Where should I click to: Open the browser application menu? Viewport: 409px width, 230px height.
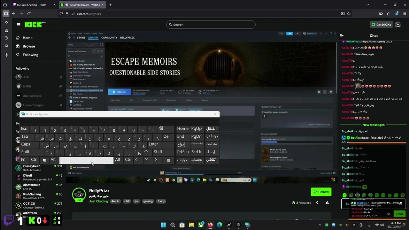(x=405, y=14)
